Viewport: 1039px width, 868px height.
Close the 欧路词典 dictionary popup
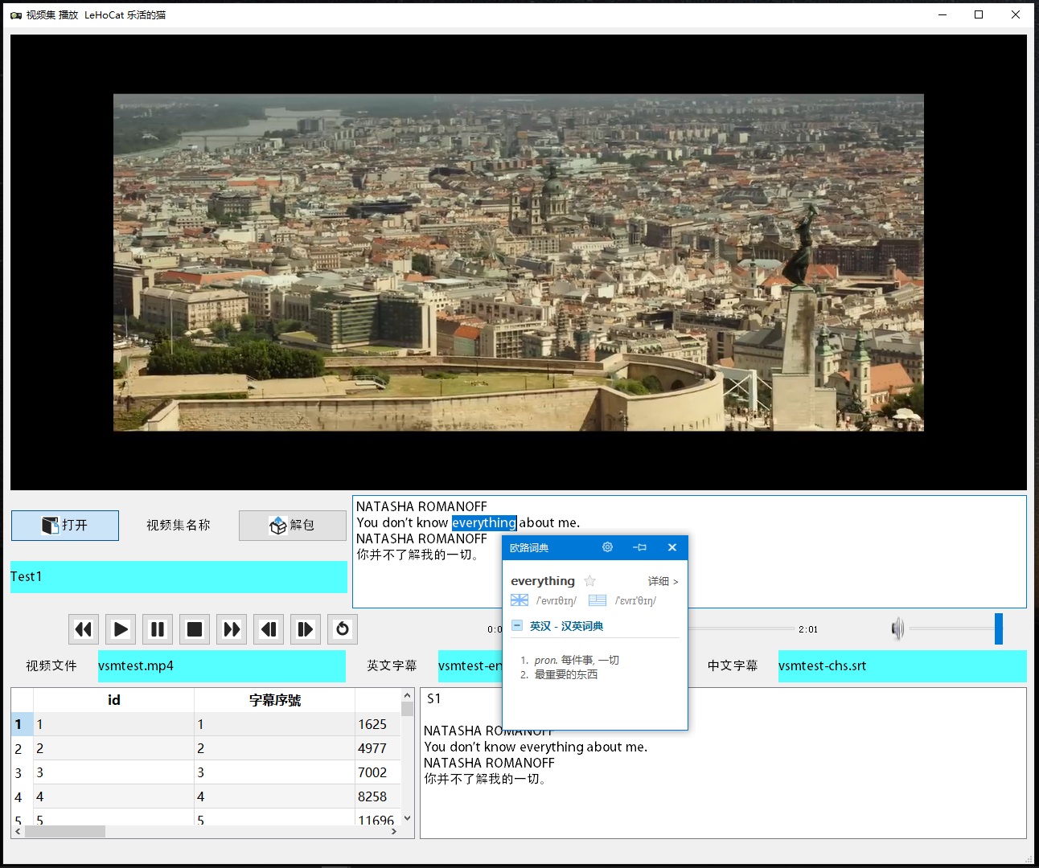point(672,547)
